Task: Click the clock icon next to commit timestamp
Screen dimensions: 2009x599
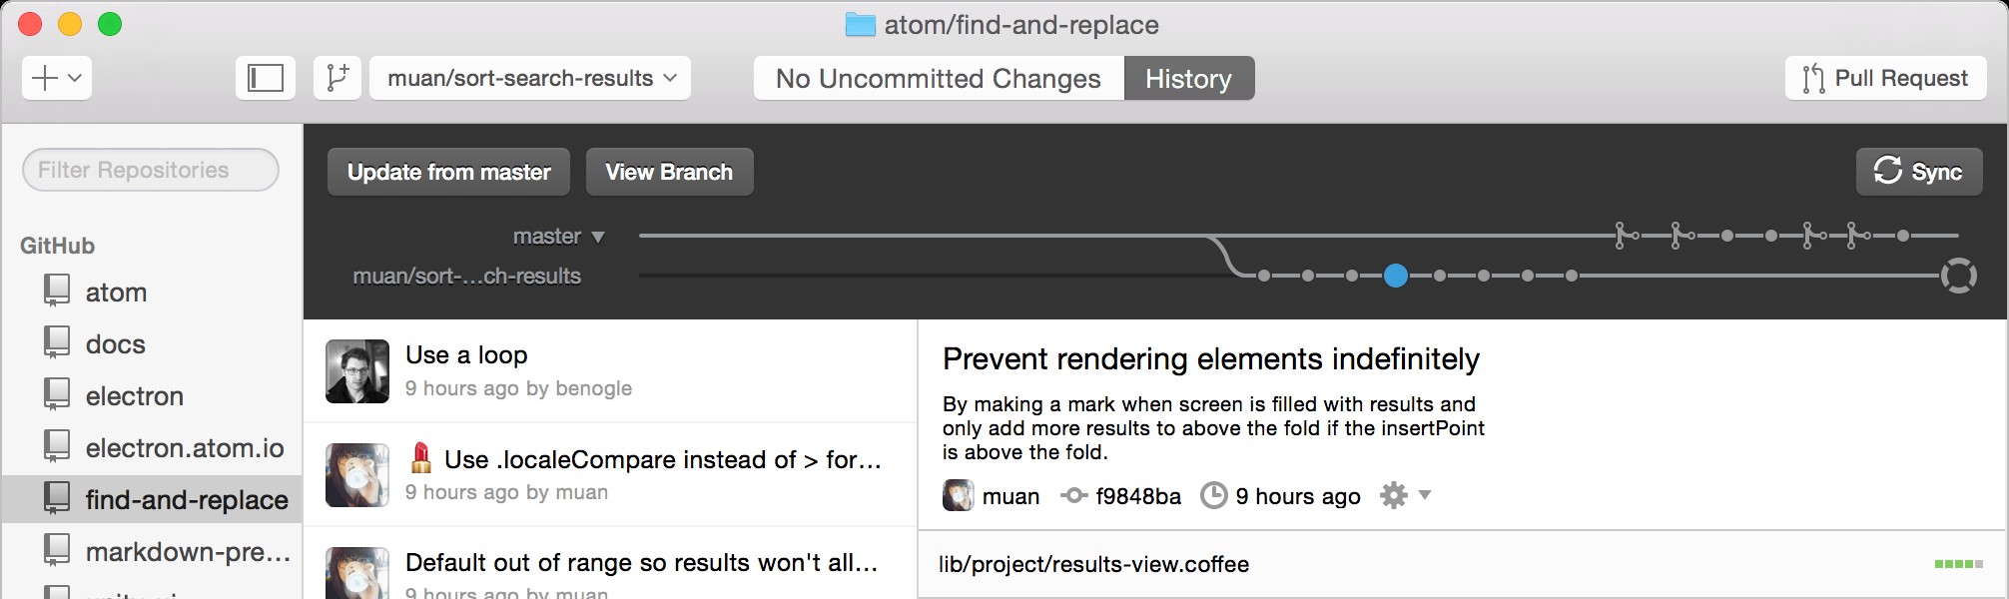Action: coord(1214,495)
